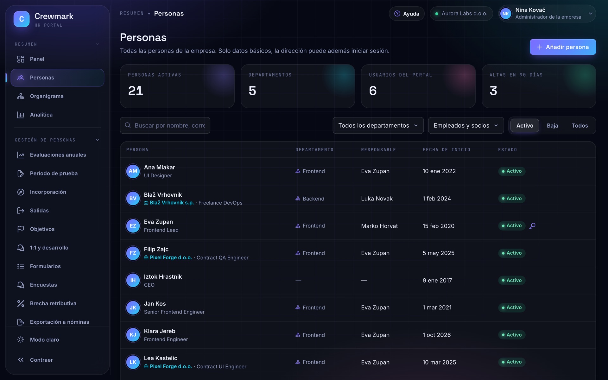This screenshot has width=608, height=380.
Task: Click the Salidas exit icon
Action: 21,211
